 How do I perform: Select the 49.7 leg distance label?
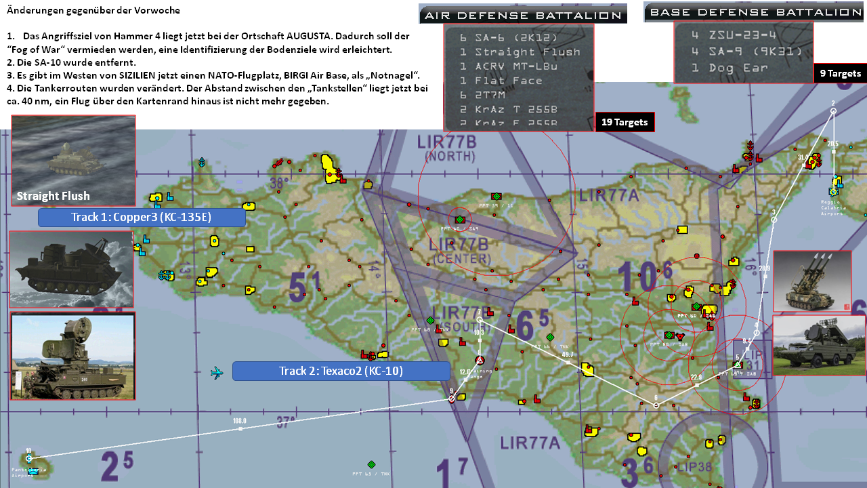pyautogui.click(x=568, y=354)
